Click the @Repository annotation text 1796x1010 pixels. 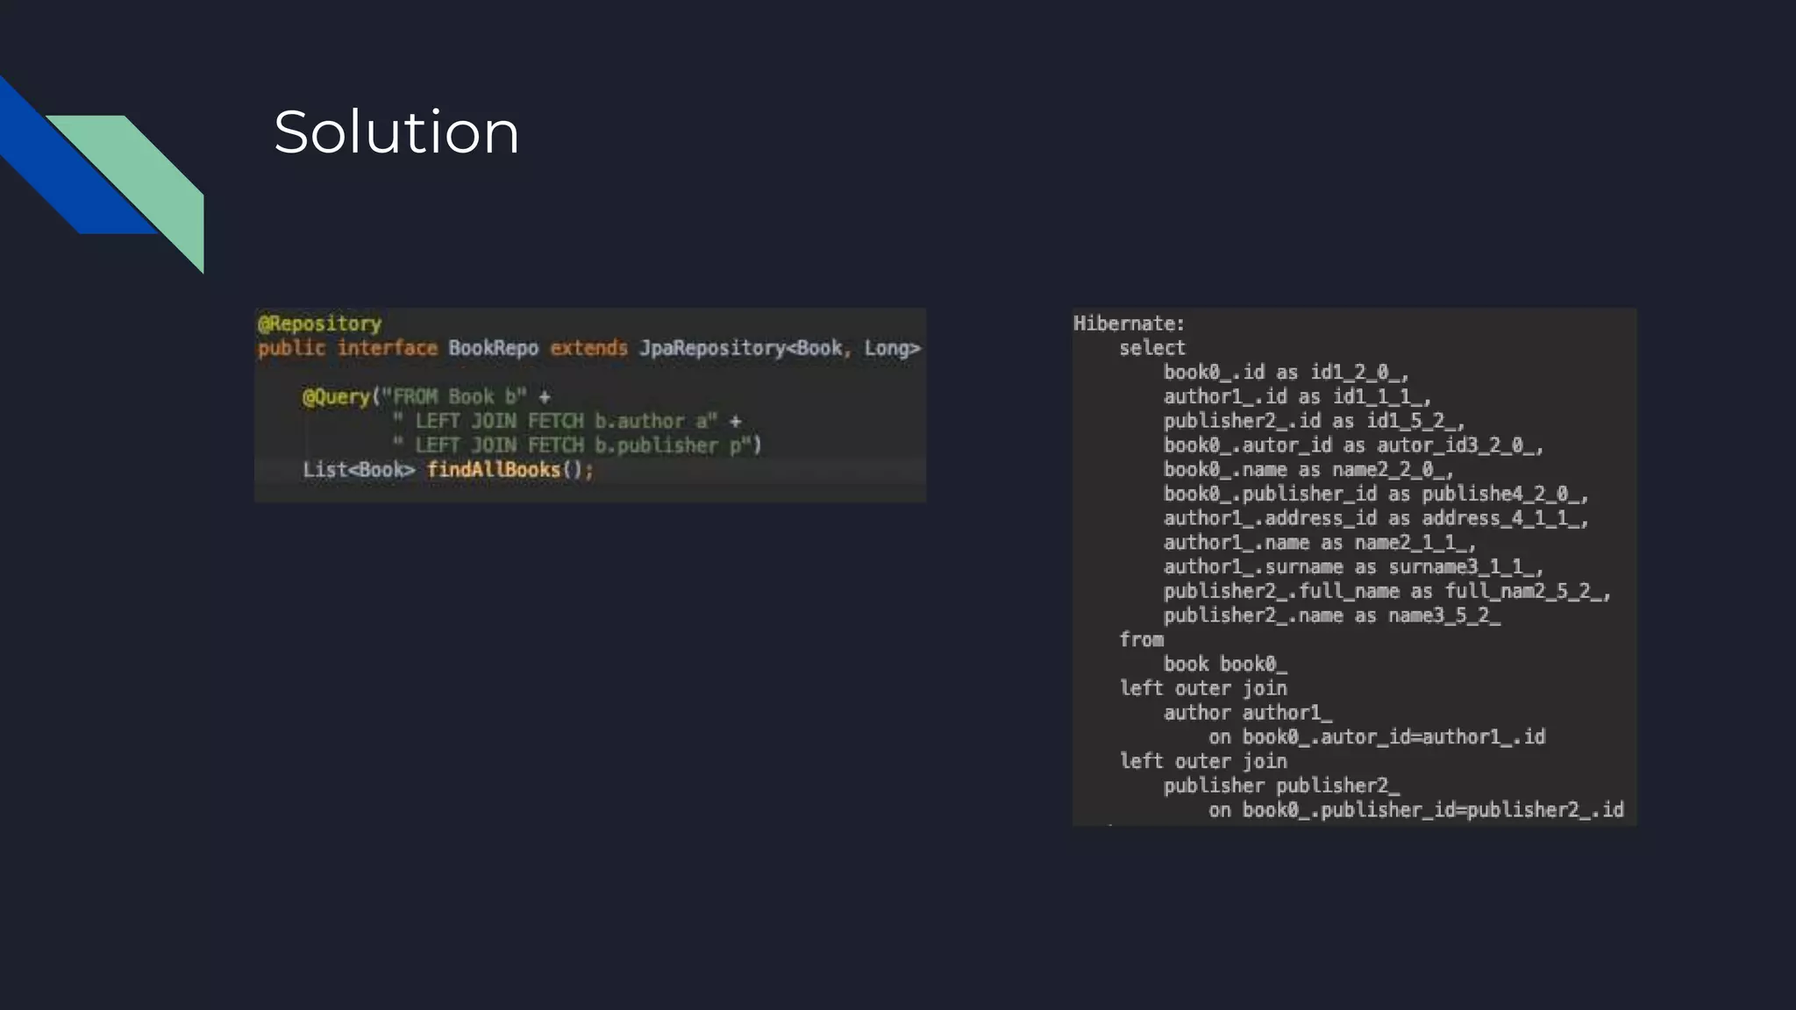pyautogui.click(x=320, y=324)
